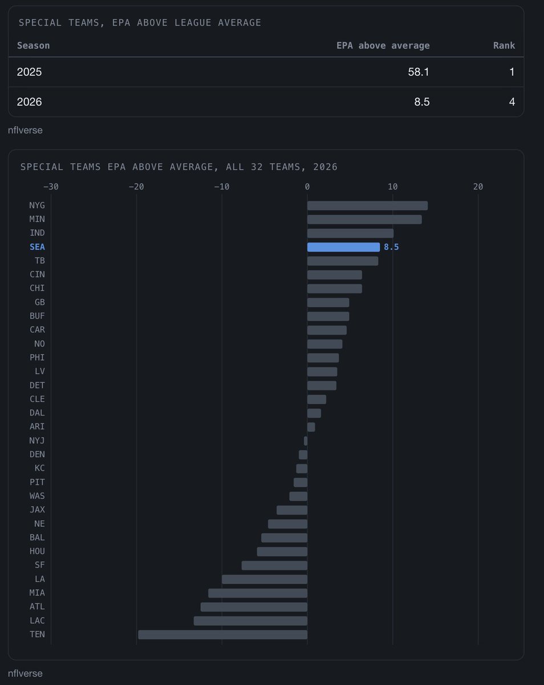Click the HOU team label
The image size is (544, 685).
point(37,551)
